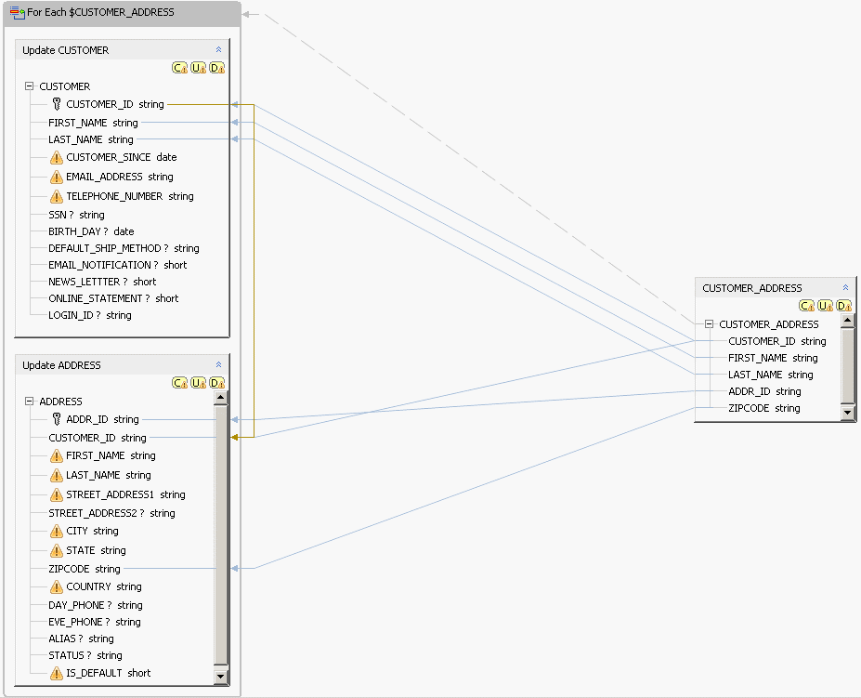Click the C badge in Update CUSTOMER

coord(179,68)
